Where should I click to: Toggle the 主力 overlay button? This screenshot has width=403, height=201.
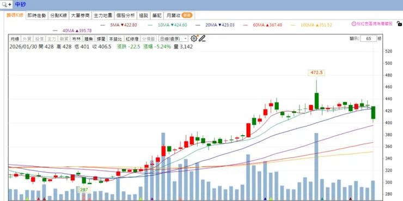52,39
